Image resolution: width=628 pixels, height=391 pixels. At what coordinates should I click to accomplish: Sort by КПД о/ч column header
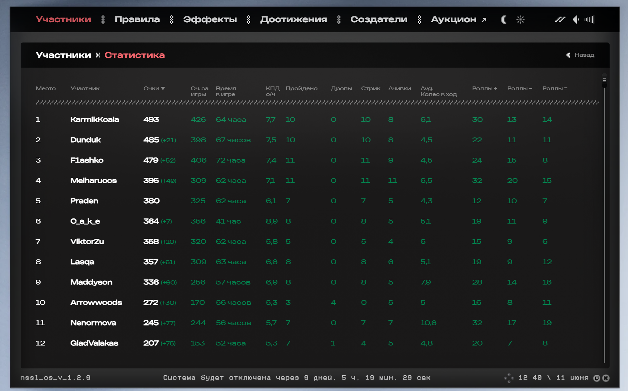click(273, 91)
